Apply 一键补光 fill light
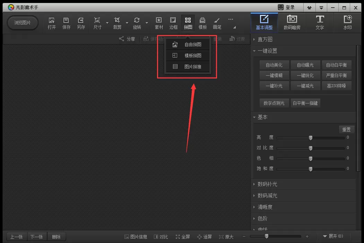Screen dimensions: 364x243 tap(274, 86)
